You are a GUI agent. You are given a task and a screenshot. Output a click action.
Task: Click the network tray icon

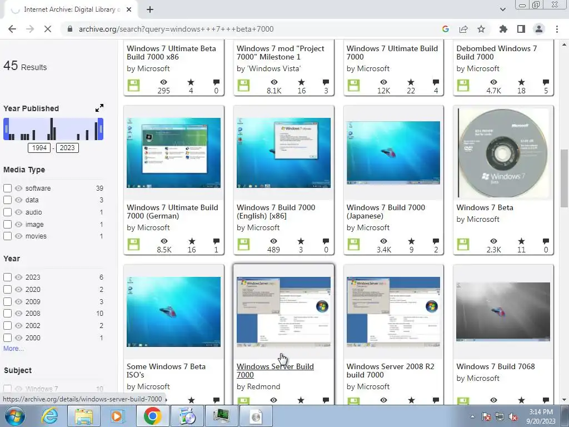pos(500,416)
